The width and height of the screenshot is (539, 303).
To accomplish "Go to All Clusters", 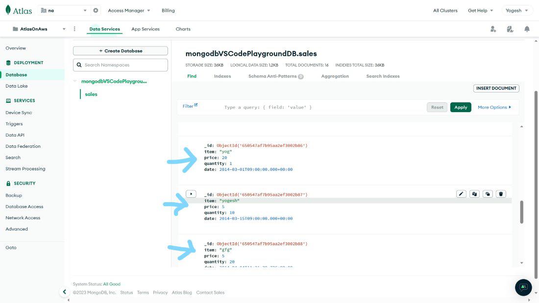I will (445, 11).
